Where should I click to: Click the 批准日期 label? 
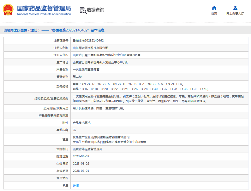(x=62, y=156)
